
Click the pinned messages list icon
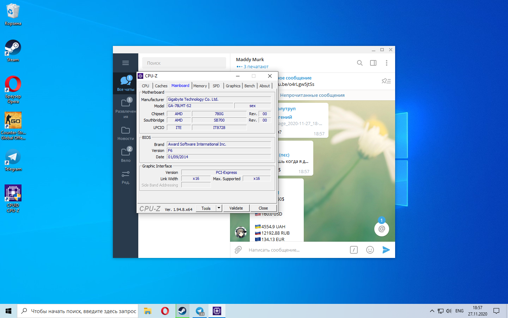tap(386, 81)
